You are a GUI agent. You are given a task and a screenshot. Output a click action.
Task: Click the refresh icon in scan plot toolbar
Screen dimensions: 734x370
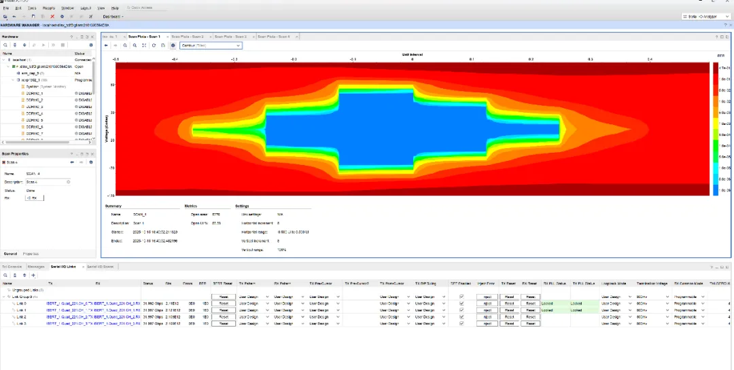154,45
